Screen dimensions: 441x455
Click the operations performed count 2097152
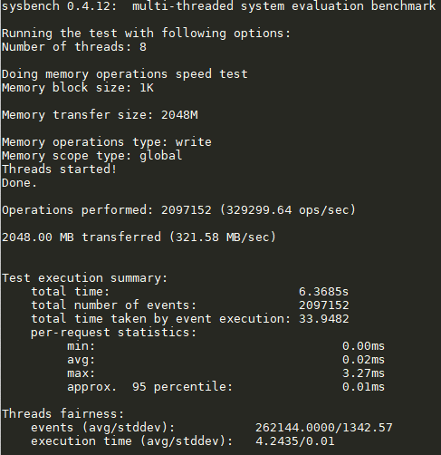187,210
